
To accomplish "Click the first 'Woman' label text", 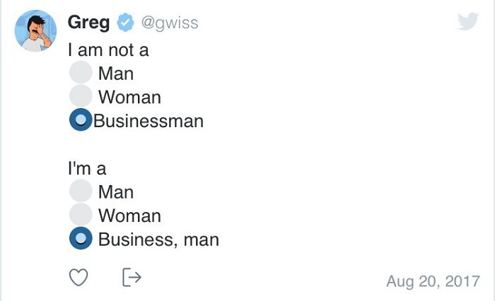I will 129,97.
